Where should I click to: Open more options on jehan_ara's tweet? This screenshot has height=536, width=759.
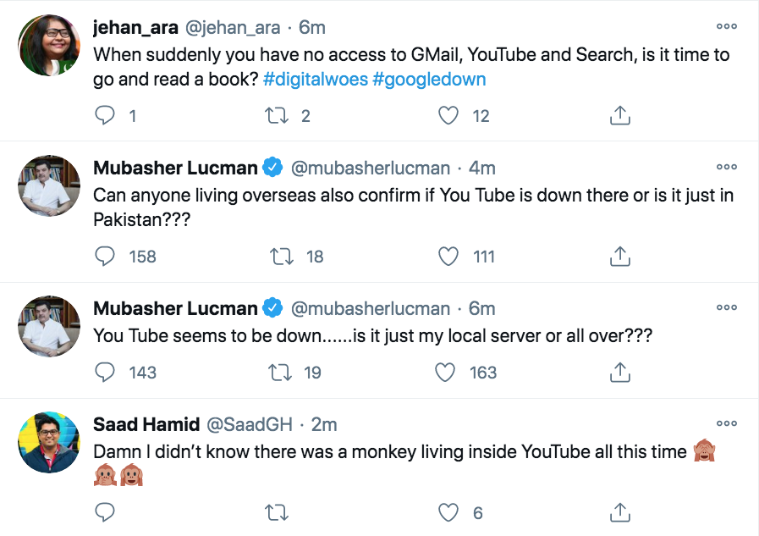pos(726,27)
